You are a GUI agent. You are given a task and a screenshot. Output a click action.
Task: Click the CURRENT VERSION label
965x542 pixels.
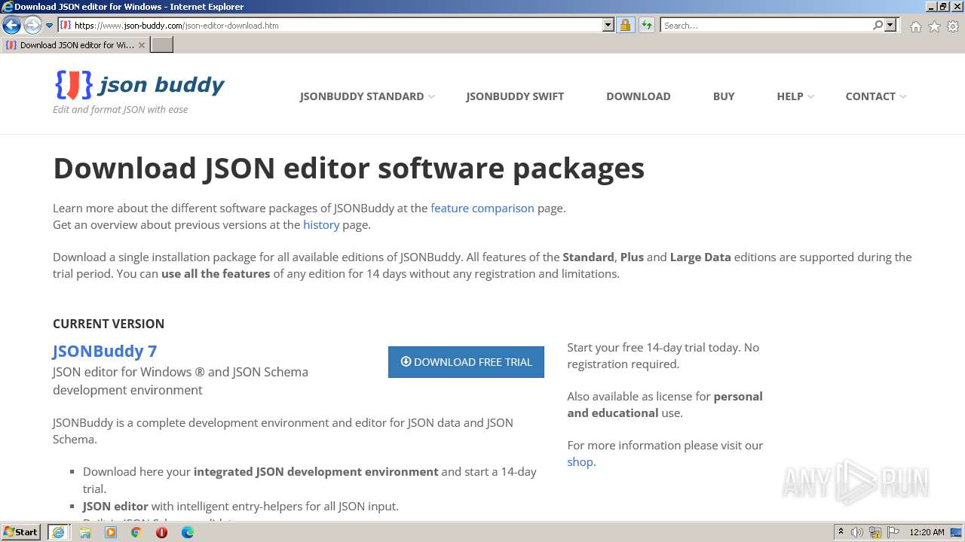[x=109, y=324]
